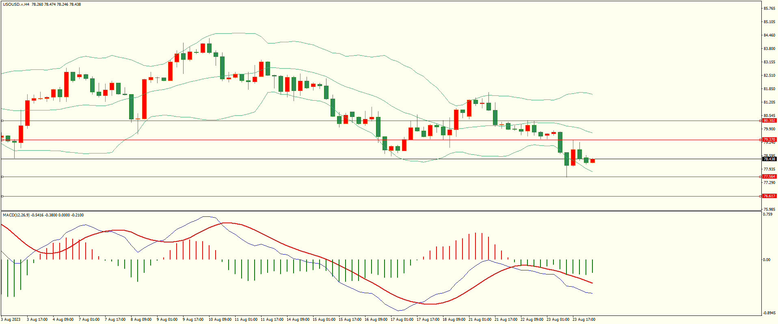Screen dimensions: 778x324
Task: Select left handle of the 76.617 horizontal line
Action: [2, 196]
